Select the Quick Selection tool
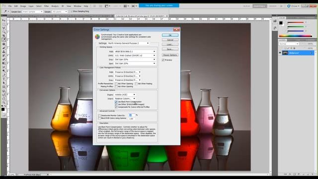The image size is (318, 179). [x=3, y=32]
